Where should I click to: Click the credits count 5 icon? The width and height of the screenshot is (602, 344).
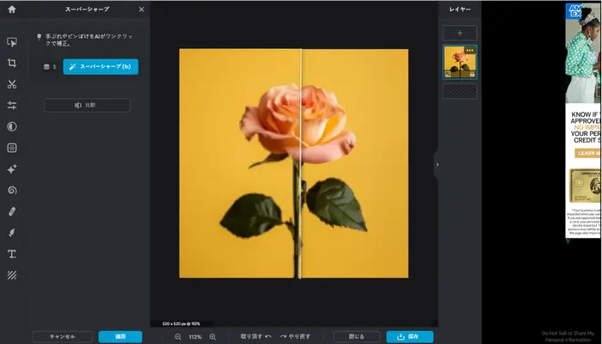(x=46, y=67)
